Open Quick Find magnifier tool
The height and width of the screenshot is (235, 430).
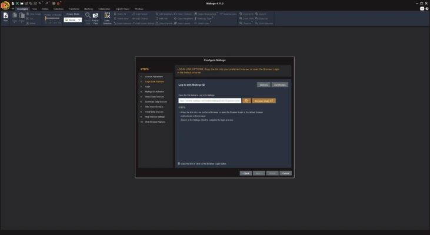88,18
